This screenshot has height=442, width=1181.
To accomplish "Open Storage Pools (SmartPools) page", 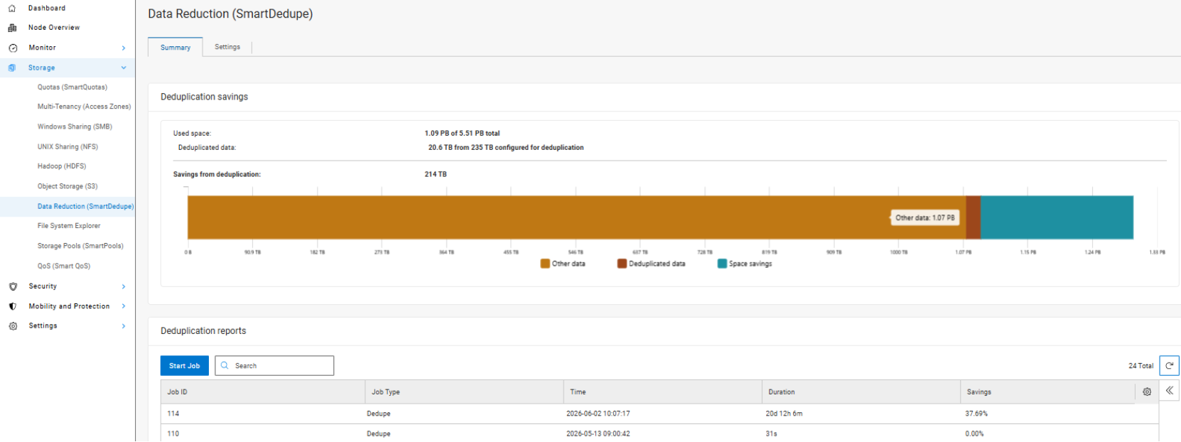I will click(80, 246).
